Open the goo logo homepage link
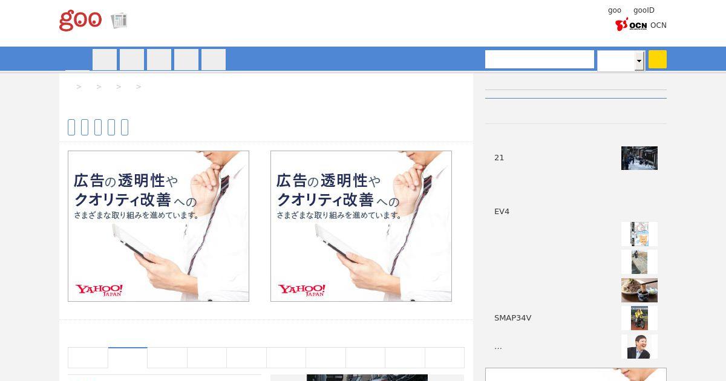 click(x=80, y=20)
